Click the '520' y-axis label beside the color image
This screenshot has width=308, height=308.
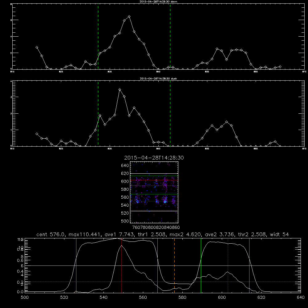[125, 213]
